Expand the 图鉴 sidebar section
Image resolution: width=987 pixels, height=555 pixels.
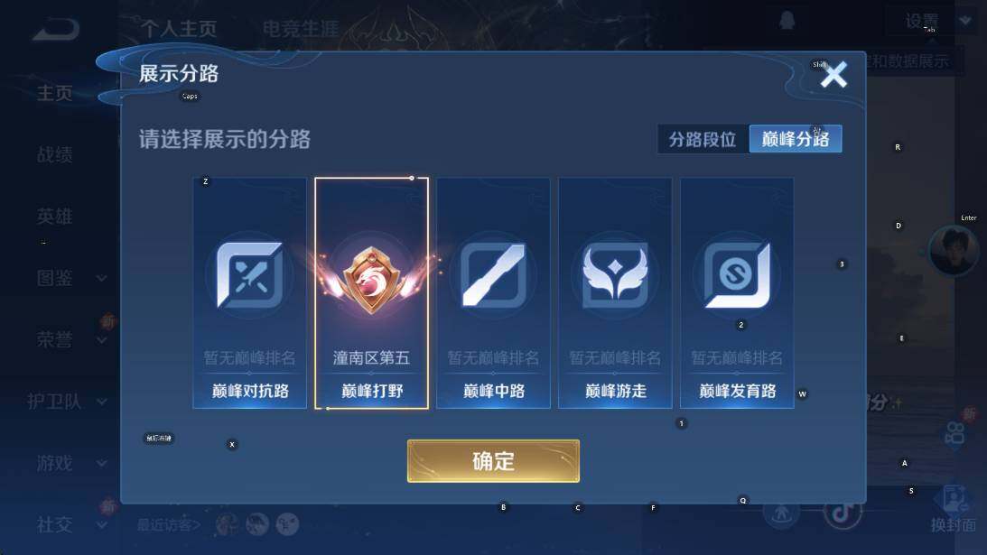click(x=71, y=278)
